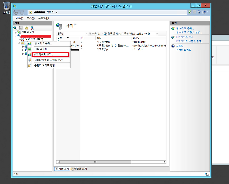Switch to the 콘텐츠 보기 tab
This screenshot has width=229, height=184.
(79, 169)
